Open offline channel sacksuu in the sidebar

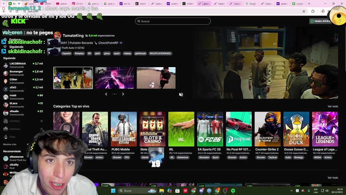[23, 129]
